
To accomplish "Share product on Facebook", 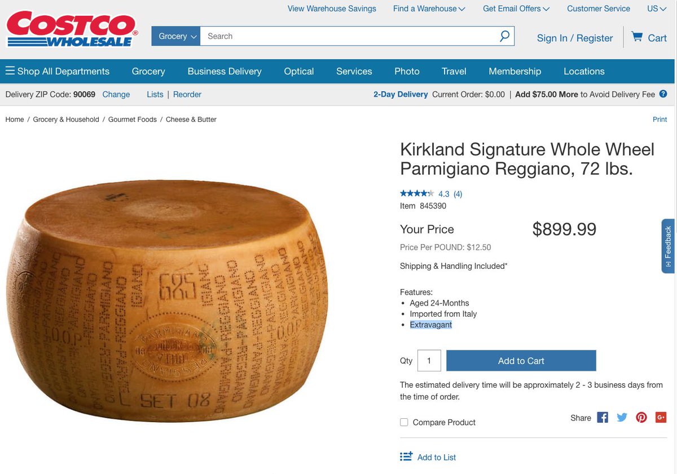I will tap(603, 418).
